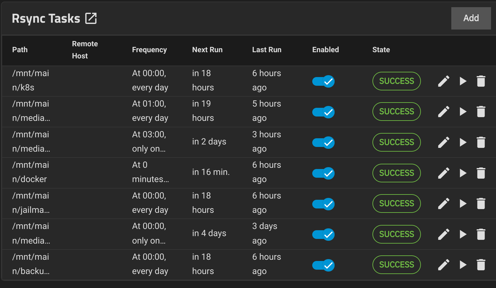Delete the media task running in 4 days
Image resolution: width=496 pixels, height=288 pixels.
click(481, 234)
